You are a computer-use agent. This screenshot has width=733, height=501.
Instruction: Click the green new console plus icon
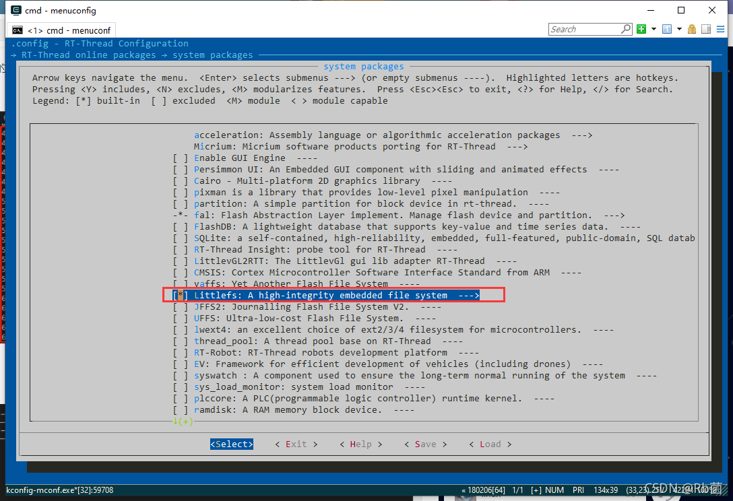641,29
